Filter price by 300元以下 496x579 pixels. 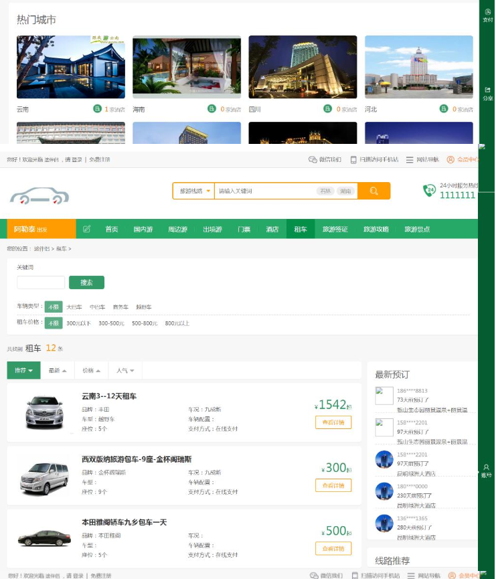[x=78, y=323]
